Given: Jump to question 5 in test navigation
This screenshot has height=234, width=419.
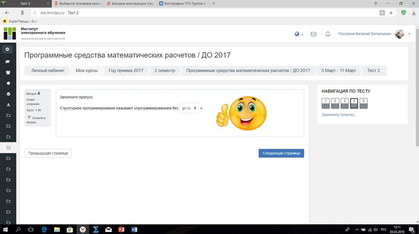Looking at the screenshot, I should pos(363,103).
